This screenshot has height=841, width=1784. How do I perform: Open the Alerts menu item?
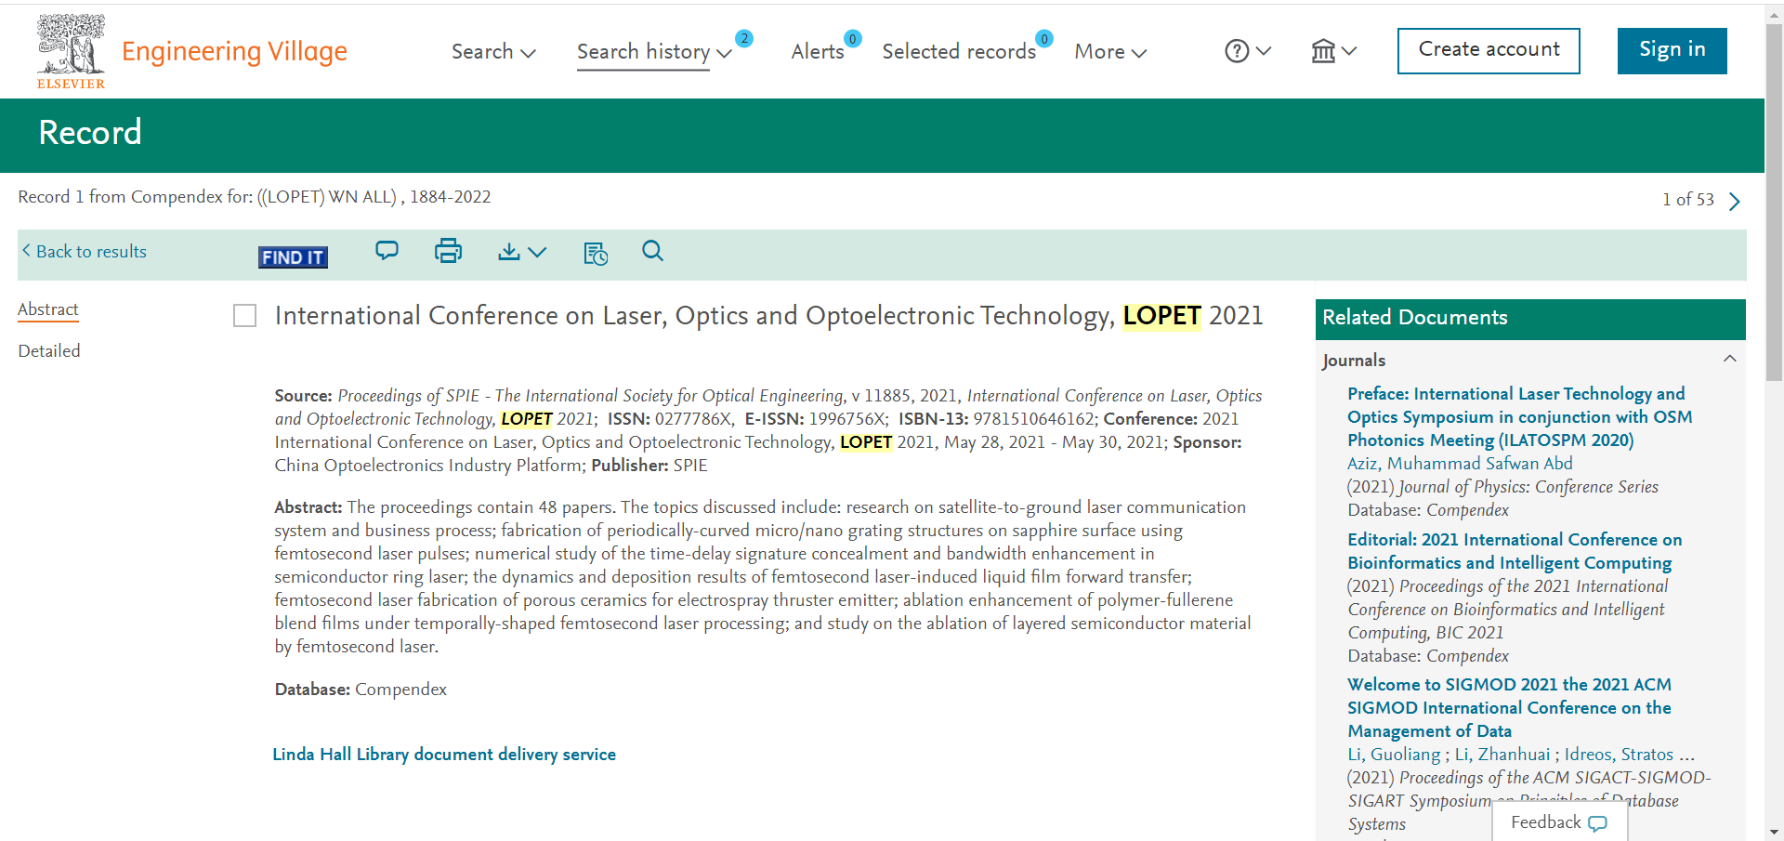(818, 52)
